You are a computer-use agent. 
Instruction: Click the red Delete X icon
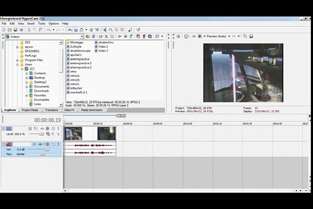[106, 36]
